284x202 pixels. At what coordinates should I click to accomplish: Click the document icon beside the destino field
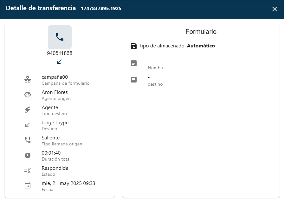click(x=133, y=79)
